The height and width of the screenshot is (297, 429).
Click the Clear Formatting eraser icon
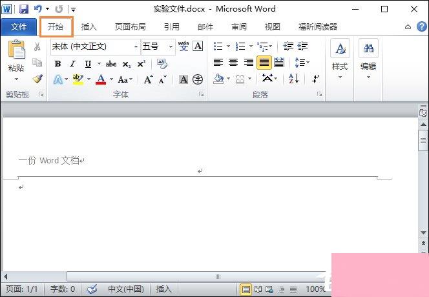[x=162, y=63]
